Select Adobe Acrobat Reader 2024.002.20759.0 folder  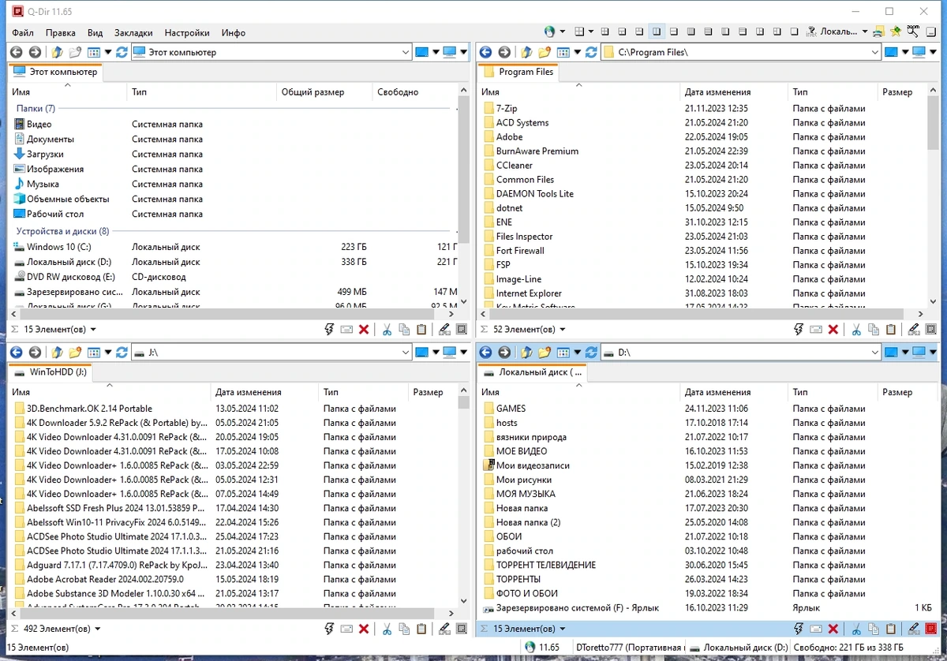(x=105, y=579)
